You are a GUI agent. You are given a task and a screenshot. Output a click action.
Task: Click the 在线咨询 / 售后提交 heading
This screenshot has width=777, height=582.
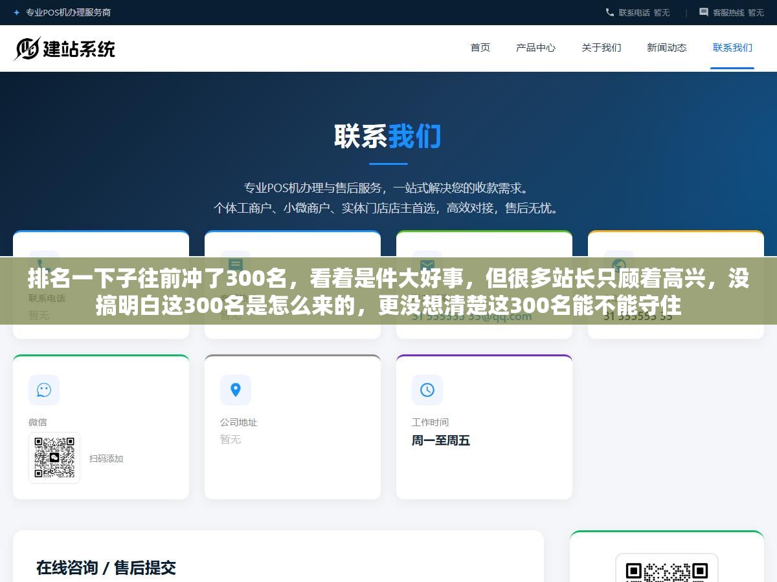[x=106, y=568]
